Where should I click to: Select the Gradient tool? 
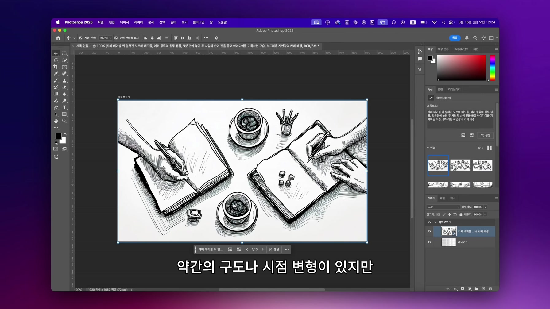(x=56, y=94)
